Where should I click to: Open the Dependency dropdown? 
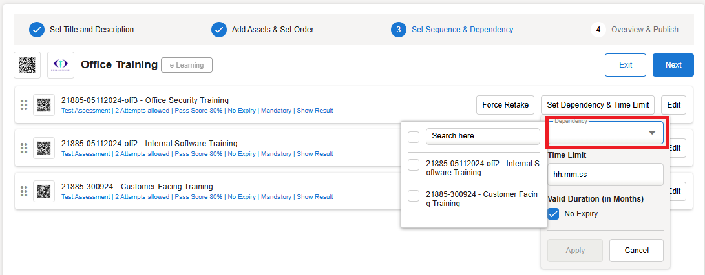[x=605, y=133]
